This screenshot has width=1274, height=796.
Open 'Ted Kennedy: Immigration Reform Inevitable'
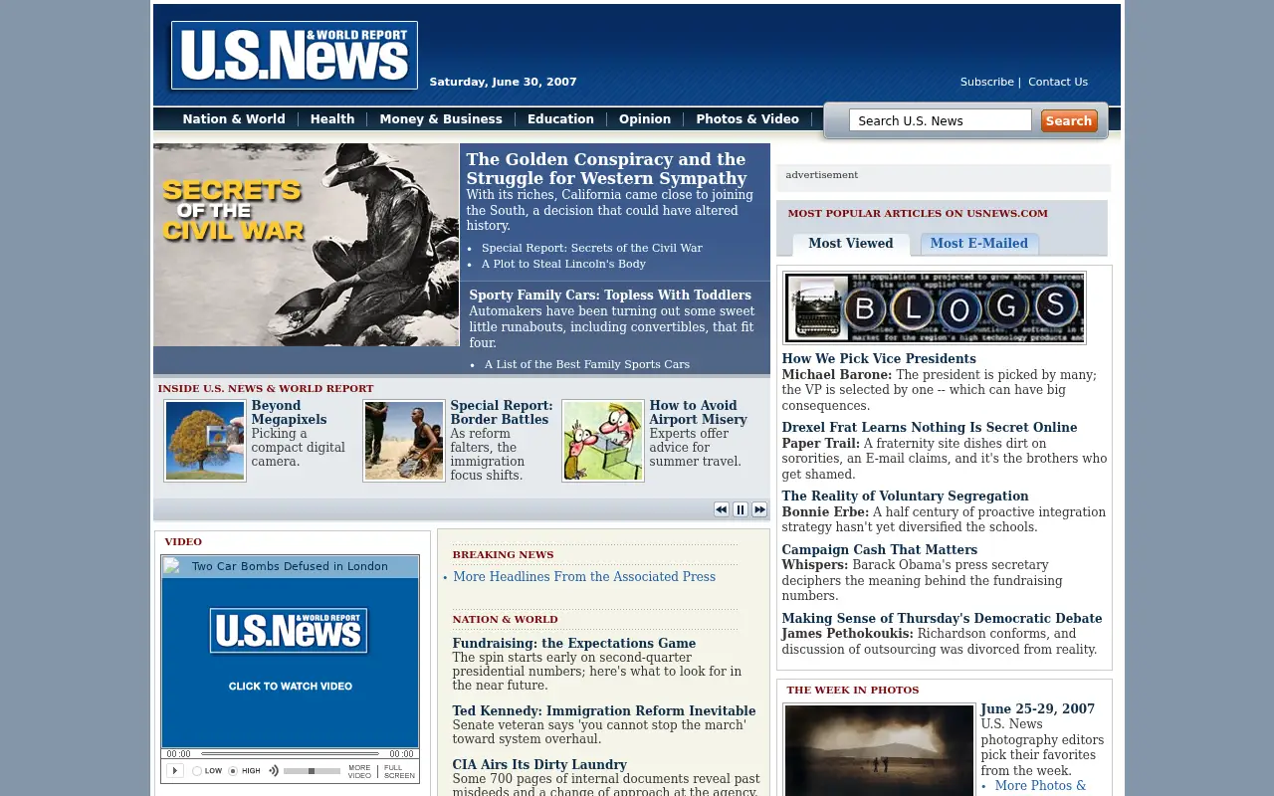604,711
